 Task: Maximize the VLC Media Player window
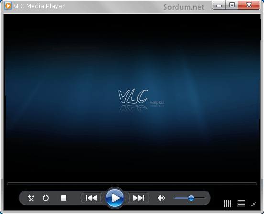(232, 5)
